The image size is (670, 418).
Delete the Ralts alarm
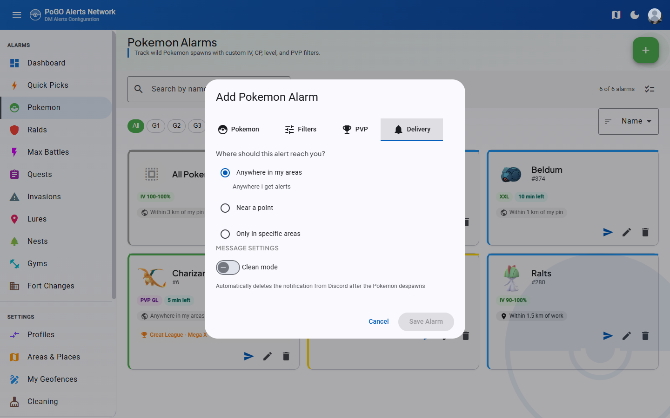click(645, 336)
